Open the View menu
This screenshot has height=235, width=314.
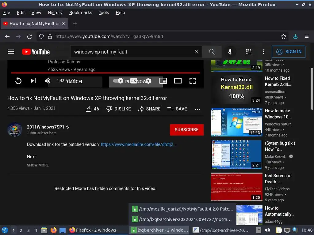click(x=36, y=13)
